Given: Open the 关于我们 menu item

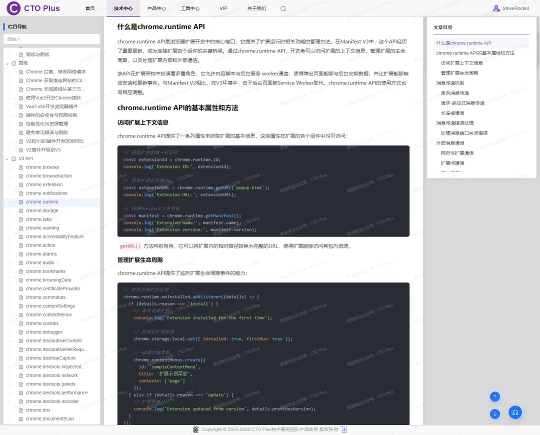Looking at the screenshot, I should [257, 8].
